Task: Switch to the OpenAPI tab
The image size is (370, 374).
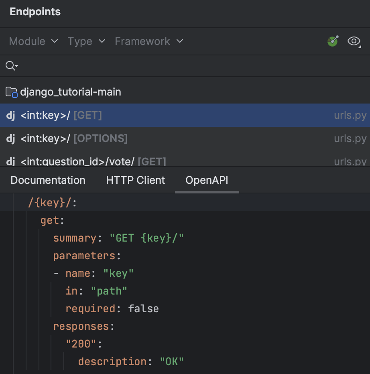Action: [x=207, y=180]
